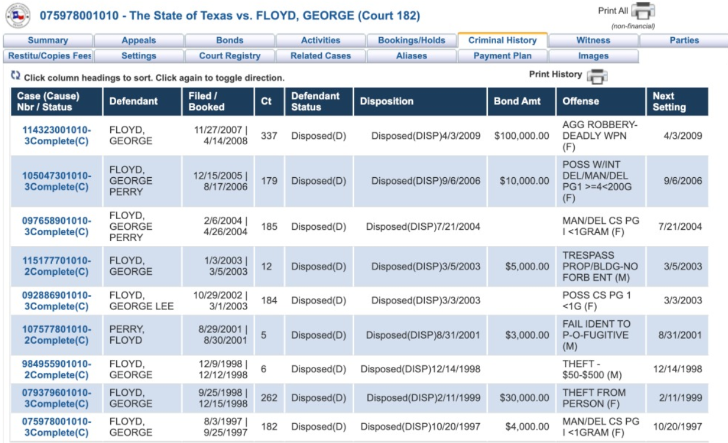Sort by the Disposition column heading
The width and height of the screenshot is (728, 443).
421,102
